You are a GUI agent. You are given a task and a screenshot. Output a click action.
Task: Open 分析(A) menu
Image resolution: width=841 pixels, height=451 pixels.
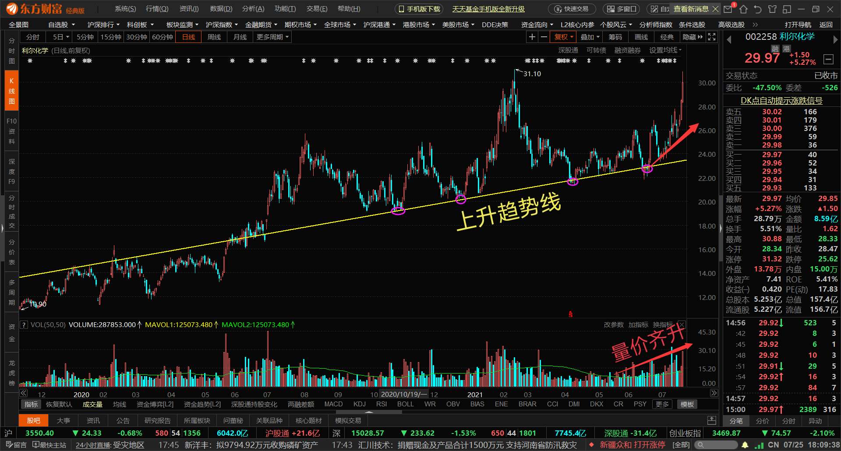(253, 9)
